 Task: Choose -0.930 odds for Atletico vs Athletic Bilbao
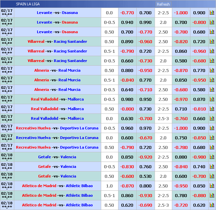point(145,195)
